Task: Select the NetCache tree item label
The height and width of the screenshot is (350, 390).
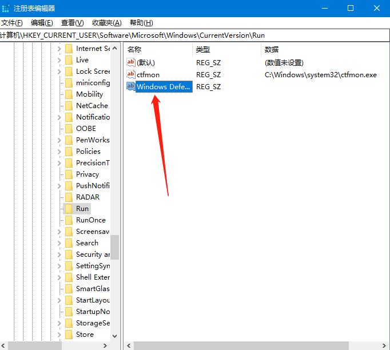Action: [x=92, y=106]
